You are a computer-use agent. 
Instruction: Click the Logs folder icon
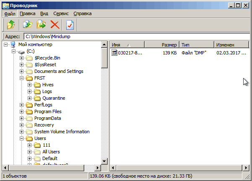pyautogui.click(x=37, y=91)
